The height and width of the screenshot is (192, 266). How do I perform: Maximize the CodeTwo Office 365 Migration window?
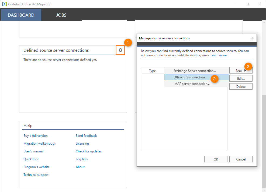(247, 4)
